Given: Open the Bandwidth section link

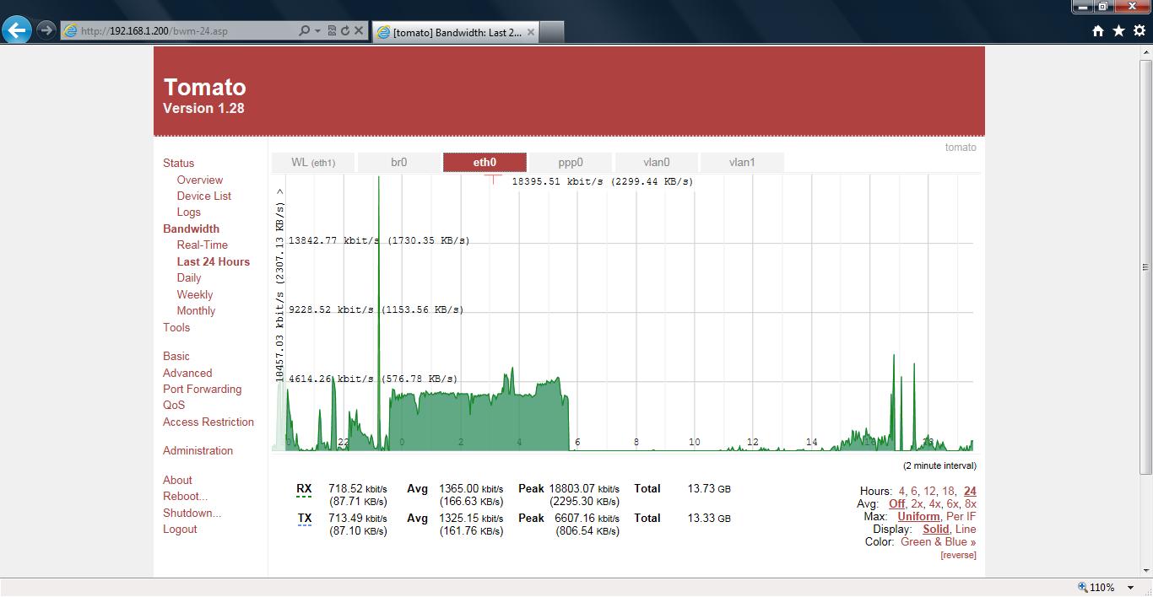Looking at the screenshot, I should (191, 229).
